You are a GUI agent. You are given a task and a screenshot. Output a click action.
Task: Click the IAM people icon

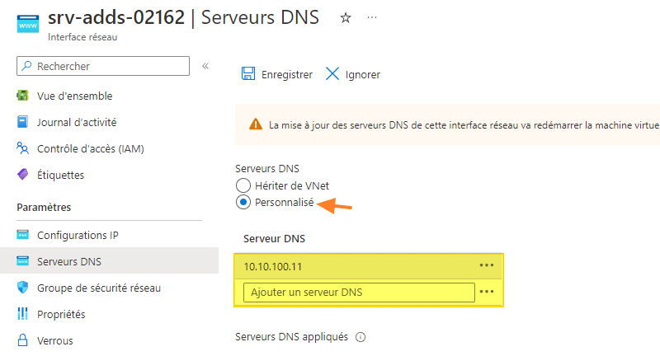23,148
